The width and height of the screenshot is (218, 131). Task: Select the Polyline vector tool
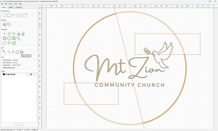click(x=13, y=15)
